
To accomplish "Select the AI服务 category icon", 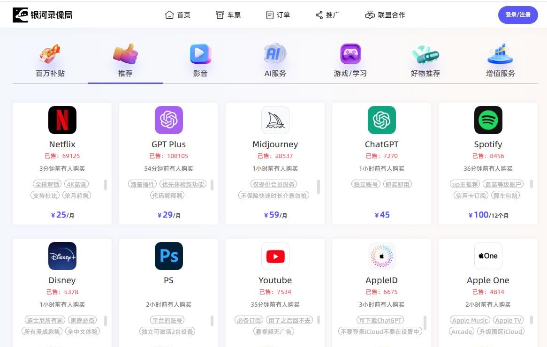I will (275, 54).
